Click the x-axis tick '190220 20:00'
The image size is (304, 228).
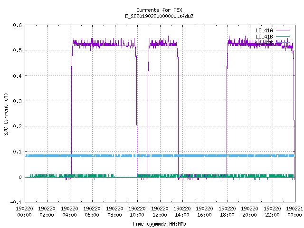coord(249,211)
